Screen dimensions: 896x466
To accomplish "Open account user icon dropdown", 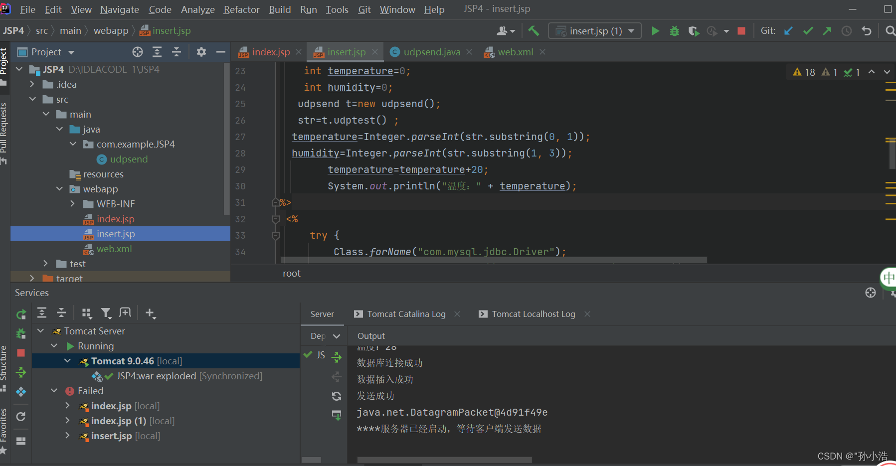I will coord(506,31).
